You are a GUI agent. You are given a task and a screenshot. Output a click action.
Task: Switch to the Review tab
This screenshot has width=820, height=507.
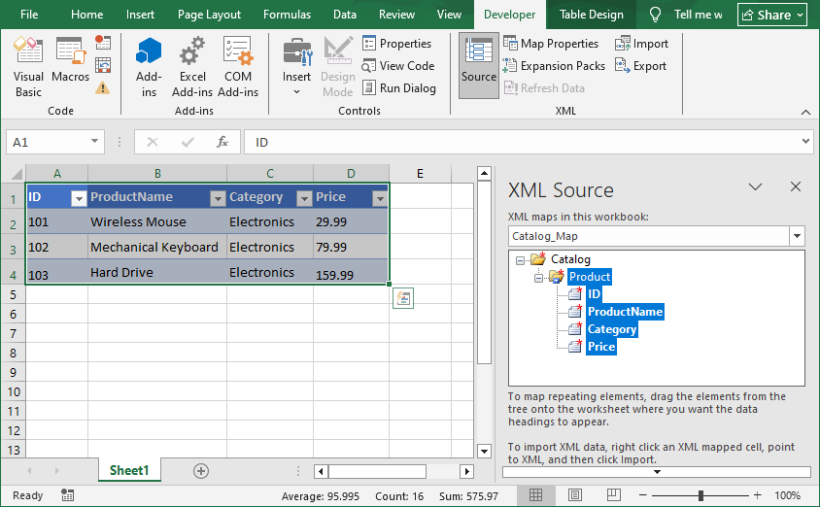396,15
